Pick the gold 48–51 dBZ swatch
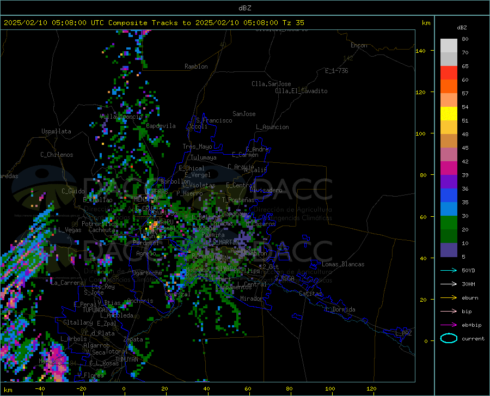Viewport: 490px width, 396px height. (x=449, y=127)
